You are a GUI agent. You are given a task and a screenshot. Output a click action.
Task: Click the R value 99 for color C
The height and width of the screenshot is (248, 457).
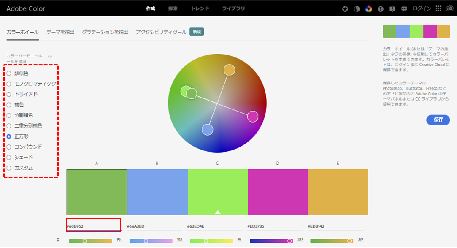239,240
